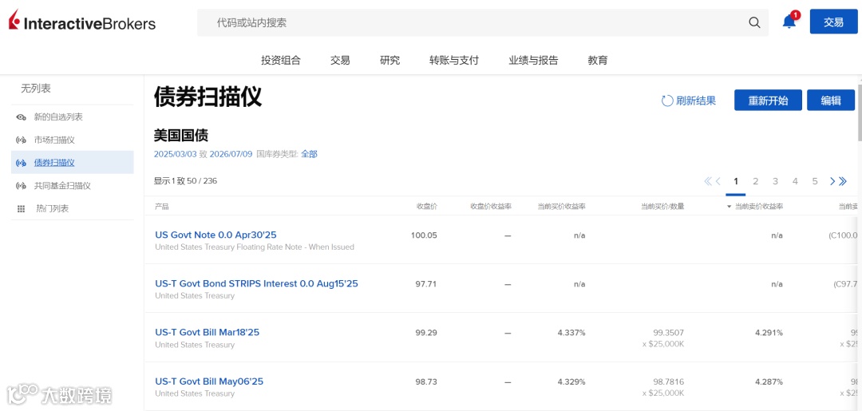This screenshot has width=862, height=411.
Task: Click the 4.291% ask yield
Action: [769, 333]
